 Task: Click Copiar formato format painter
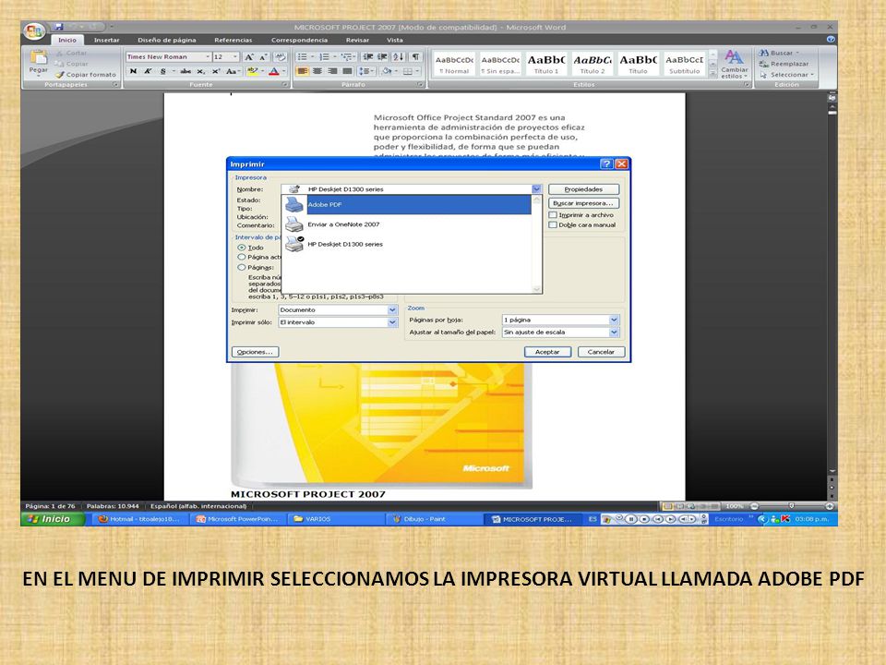(86, 75)
